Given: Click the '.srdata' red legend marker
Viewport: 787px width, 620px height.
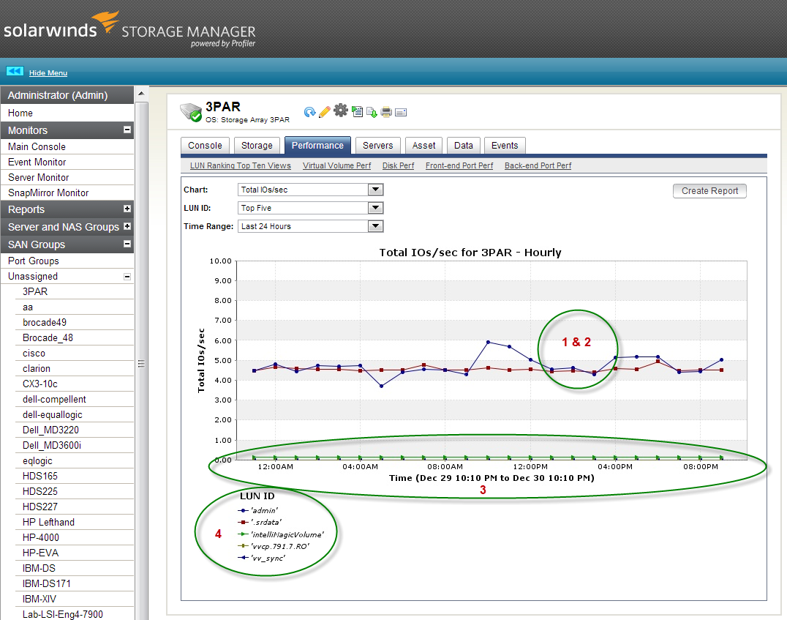Looking at the screenshot, I should tap(244, 523).
